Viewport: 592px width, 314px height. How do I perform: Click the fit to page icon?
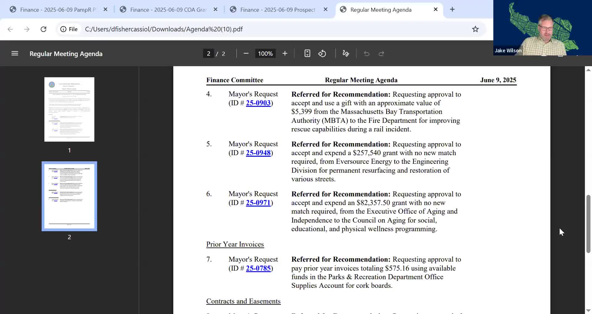(307, 54)
